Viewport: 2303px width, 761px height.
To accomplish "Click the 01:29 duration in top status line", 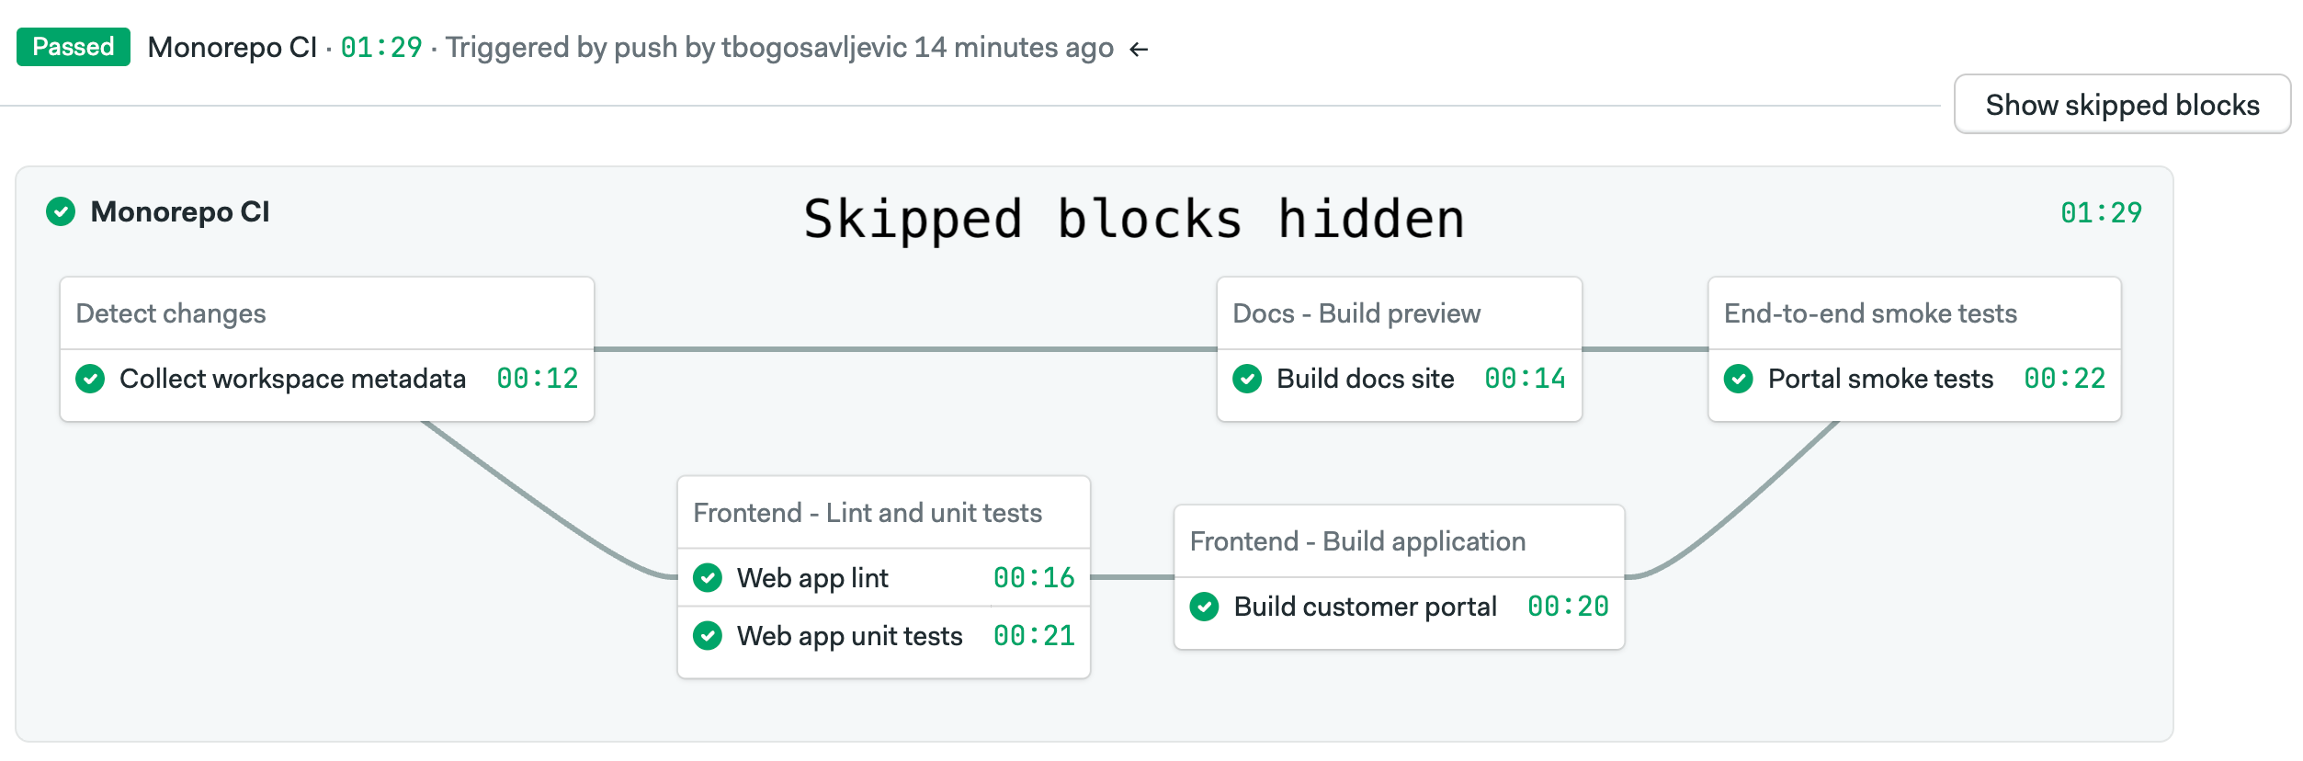I will (x=381, y=48).
